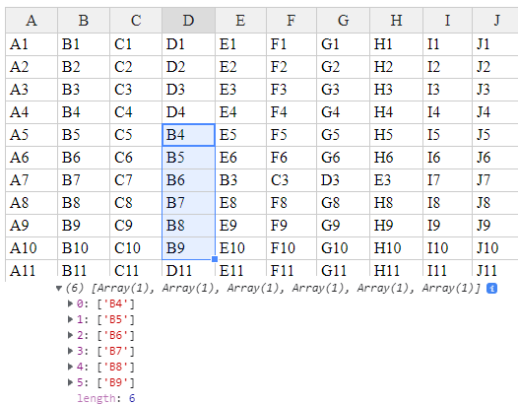Select cell E10
The height and width of the screenshot is (404, 518).
tap(240, 248)
